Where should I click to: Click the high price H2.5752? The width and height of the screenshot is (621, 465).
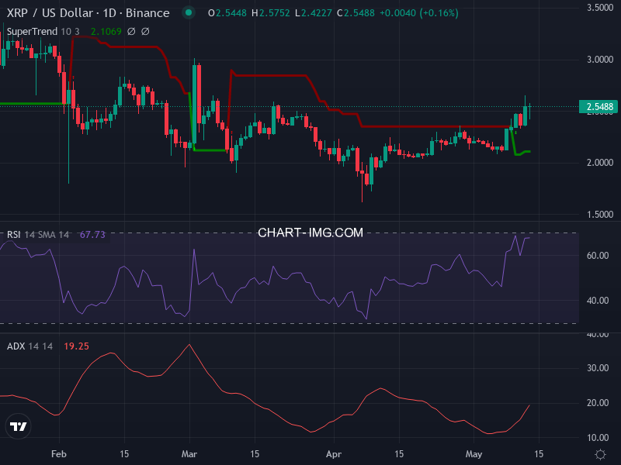(x=271, y=13)
